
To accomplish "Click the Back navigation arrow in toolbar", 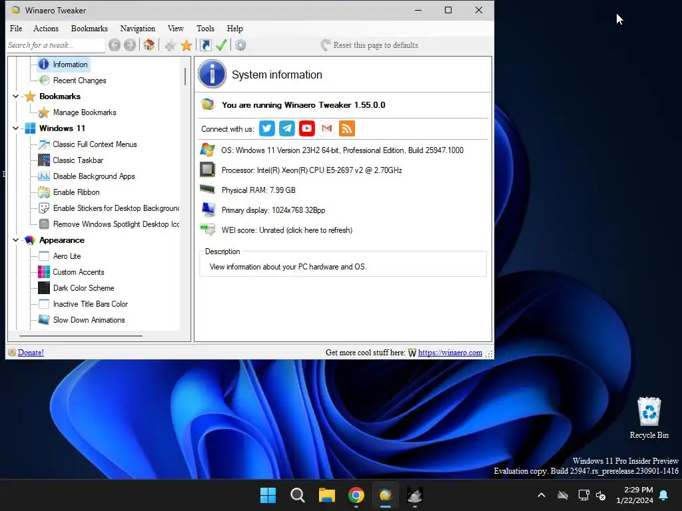I will point(115,45).
